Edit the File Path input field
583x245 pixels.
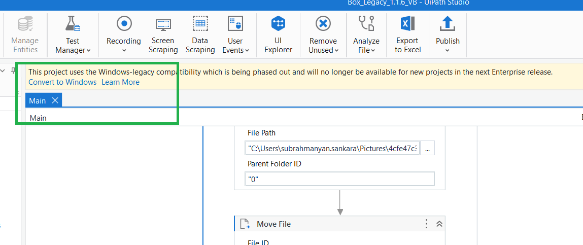coord(332,148)
